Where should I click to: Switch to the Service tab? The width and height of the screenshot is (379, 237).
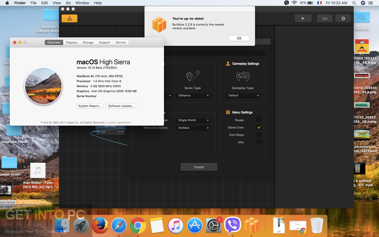121,42
